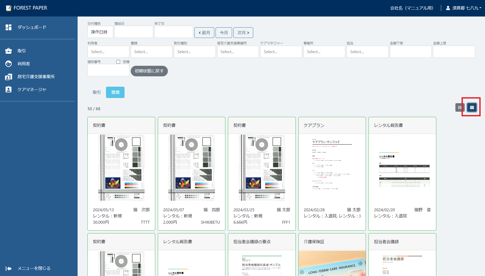The width and height of the screenshot is (485, 276).
Task: Open the ケアマネジャー Select dropdown
Action: (x=281, y=52)
